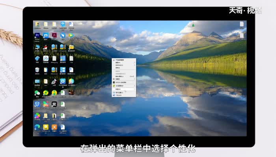Open the blue bird desktop icon
276x157 pixels.
tap(37, 58)
